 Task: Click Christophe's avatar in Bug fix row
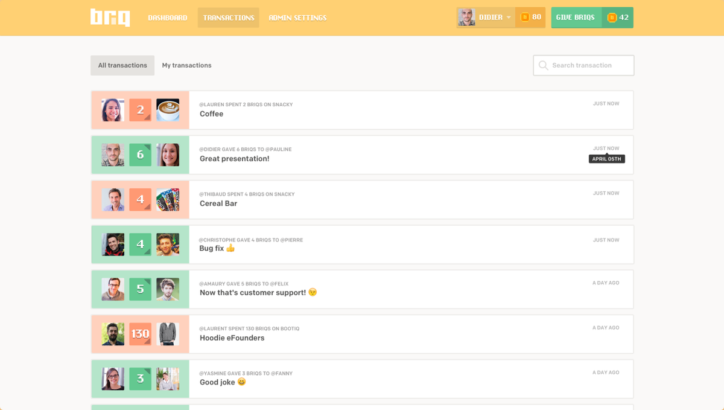pyautogui.click(x=113, y=245)
